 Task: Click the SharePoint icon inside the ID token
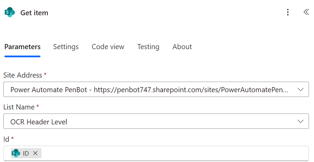tap(16, 153)
